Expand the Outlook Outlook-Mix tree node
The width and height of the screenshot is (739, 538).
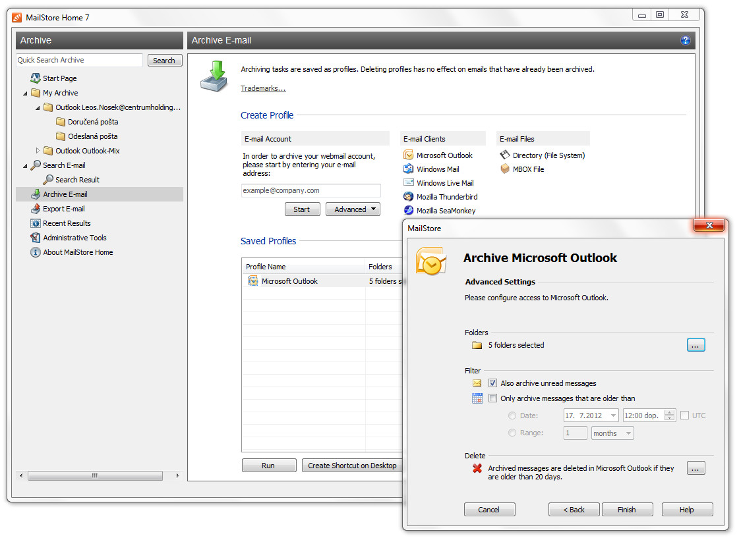38,151
